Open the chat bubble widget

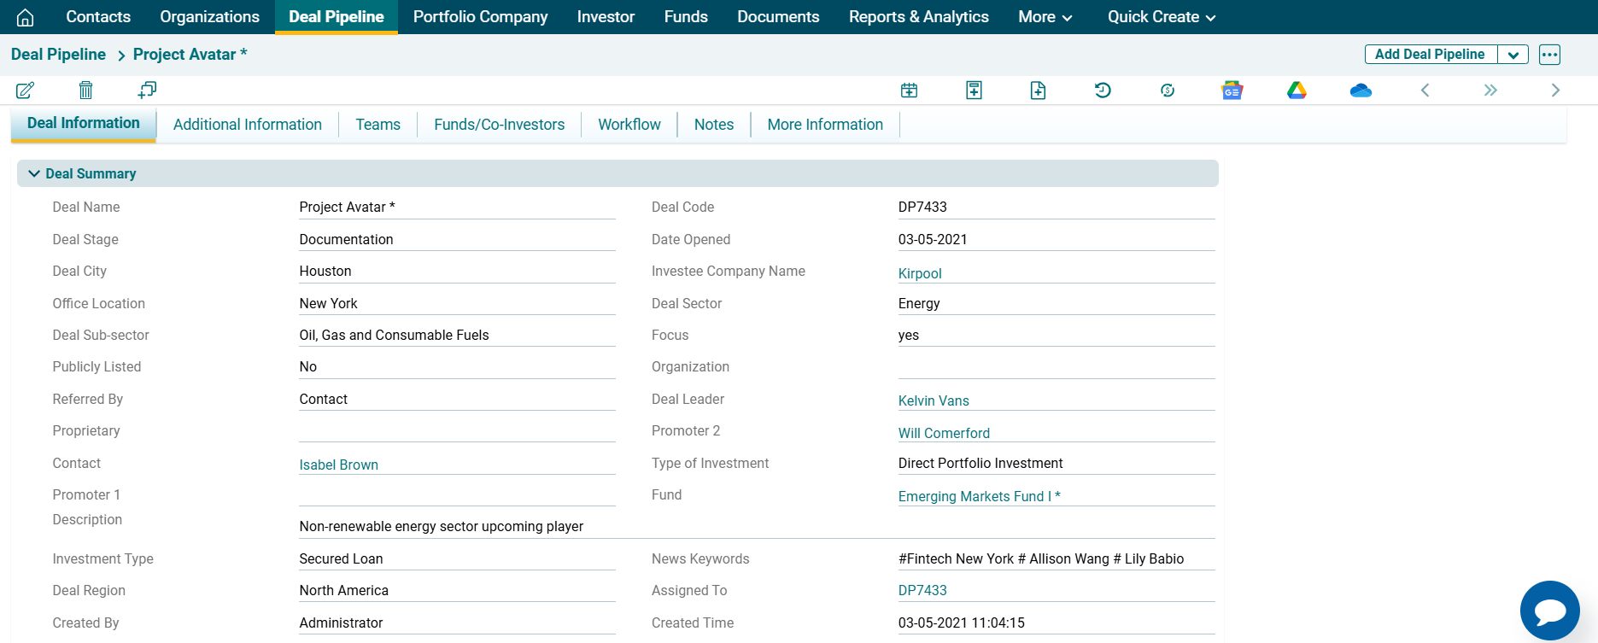pos(1549,611)
